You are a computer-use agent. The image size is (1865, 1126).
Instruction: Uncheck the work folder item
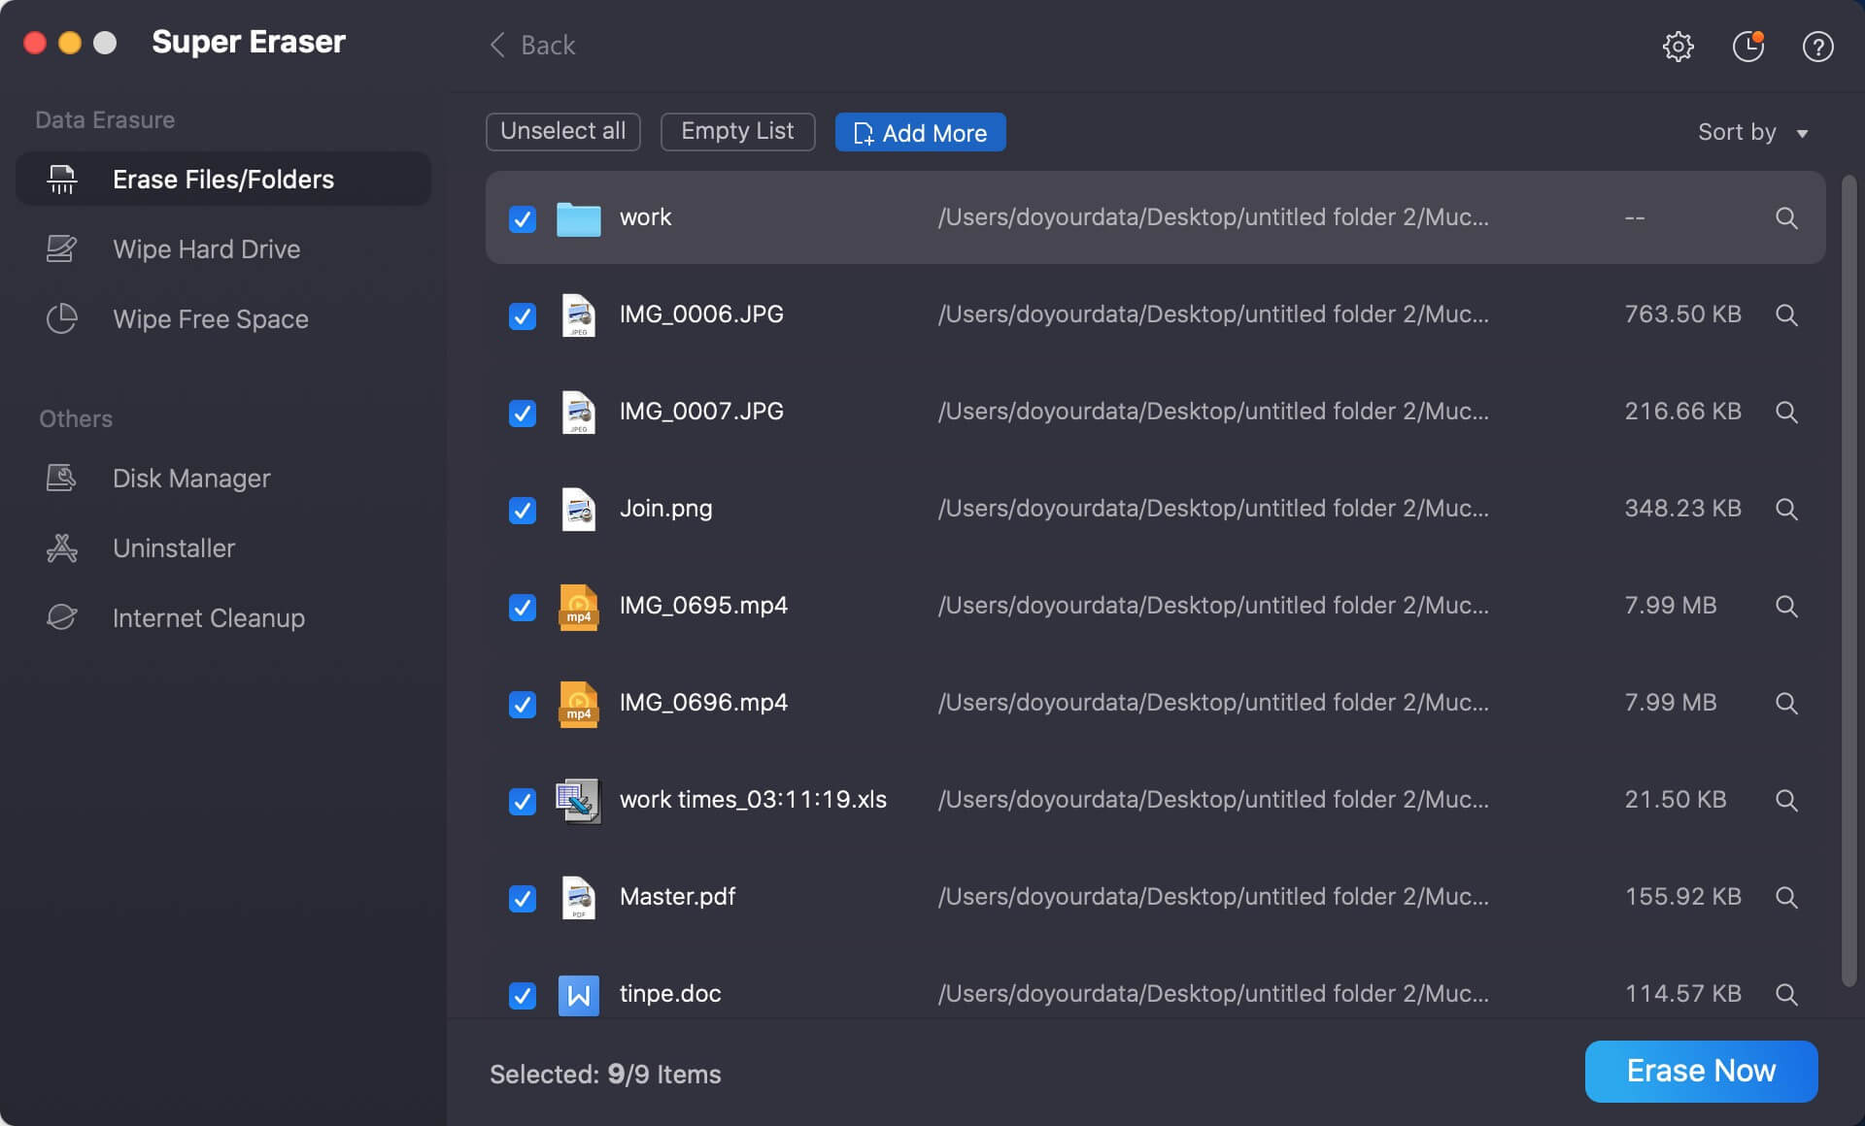[523, 215]
